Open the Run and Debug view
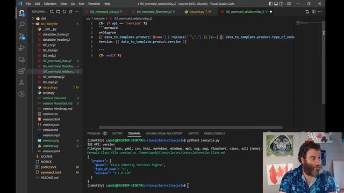This screenshot has width=344, height=193. (21, 48)
